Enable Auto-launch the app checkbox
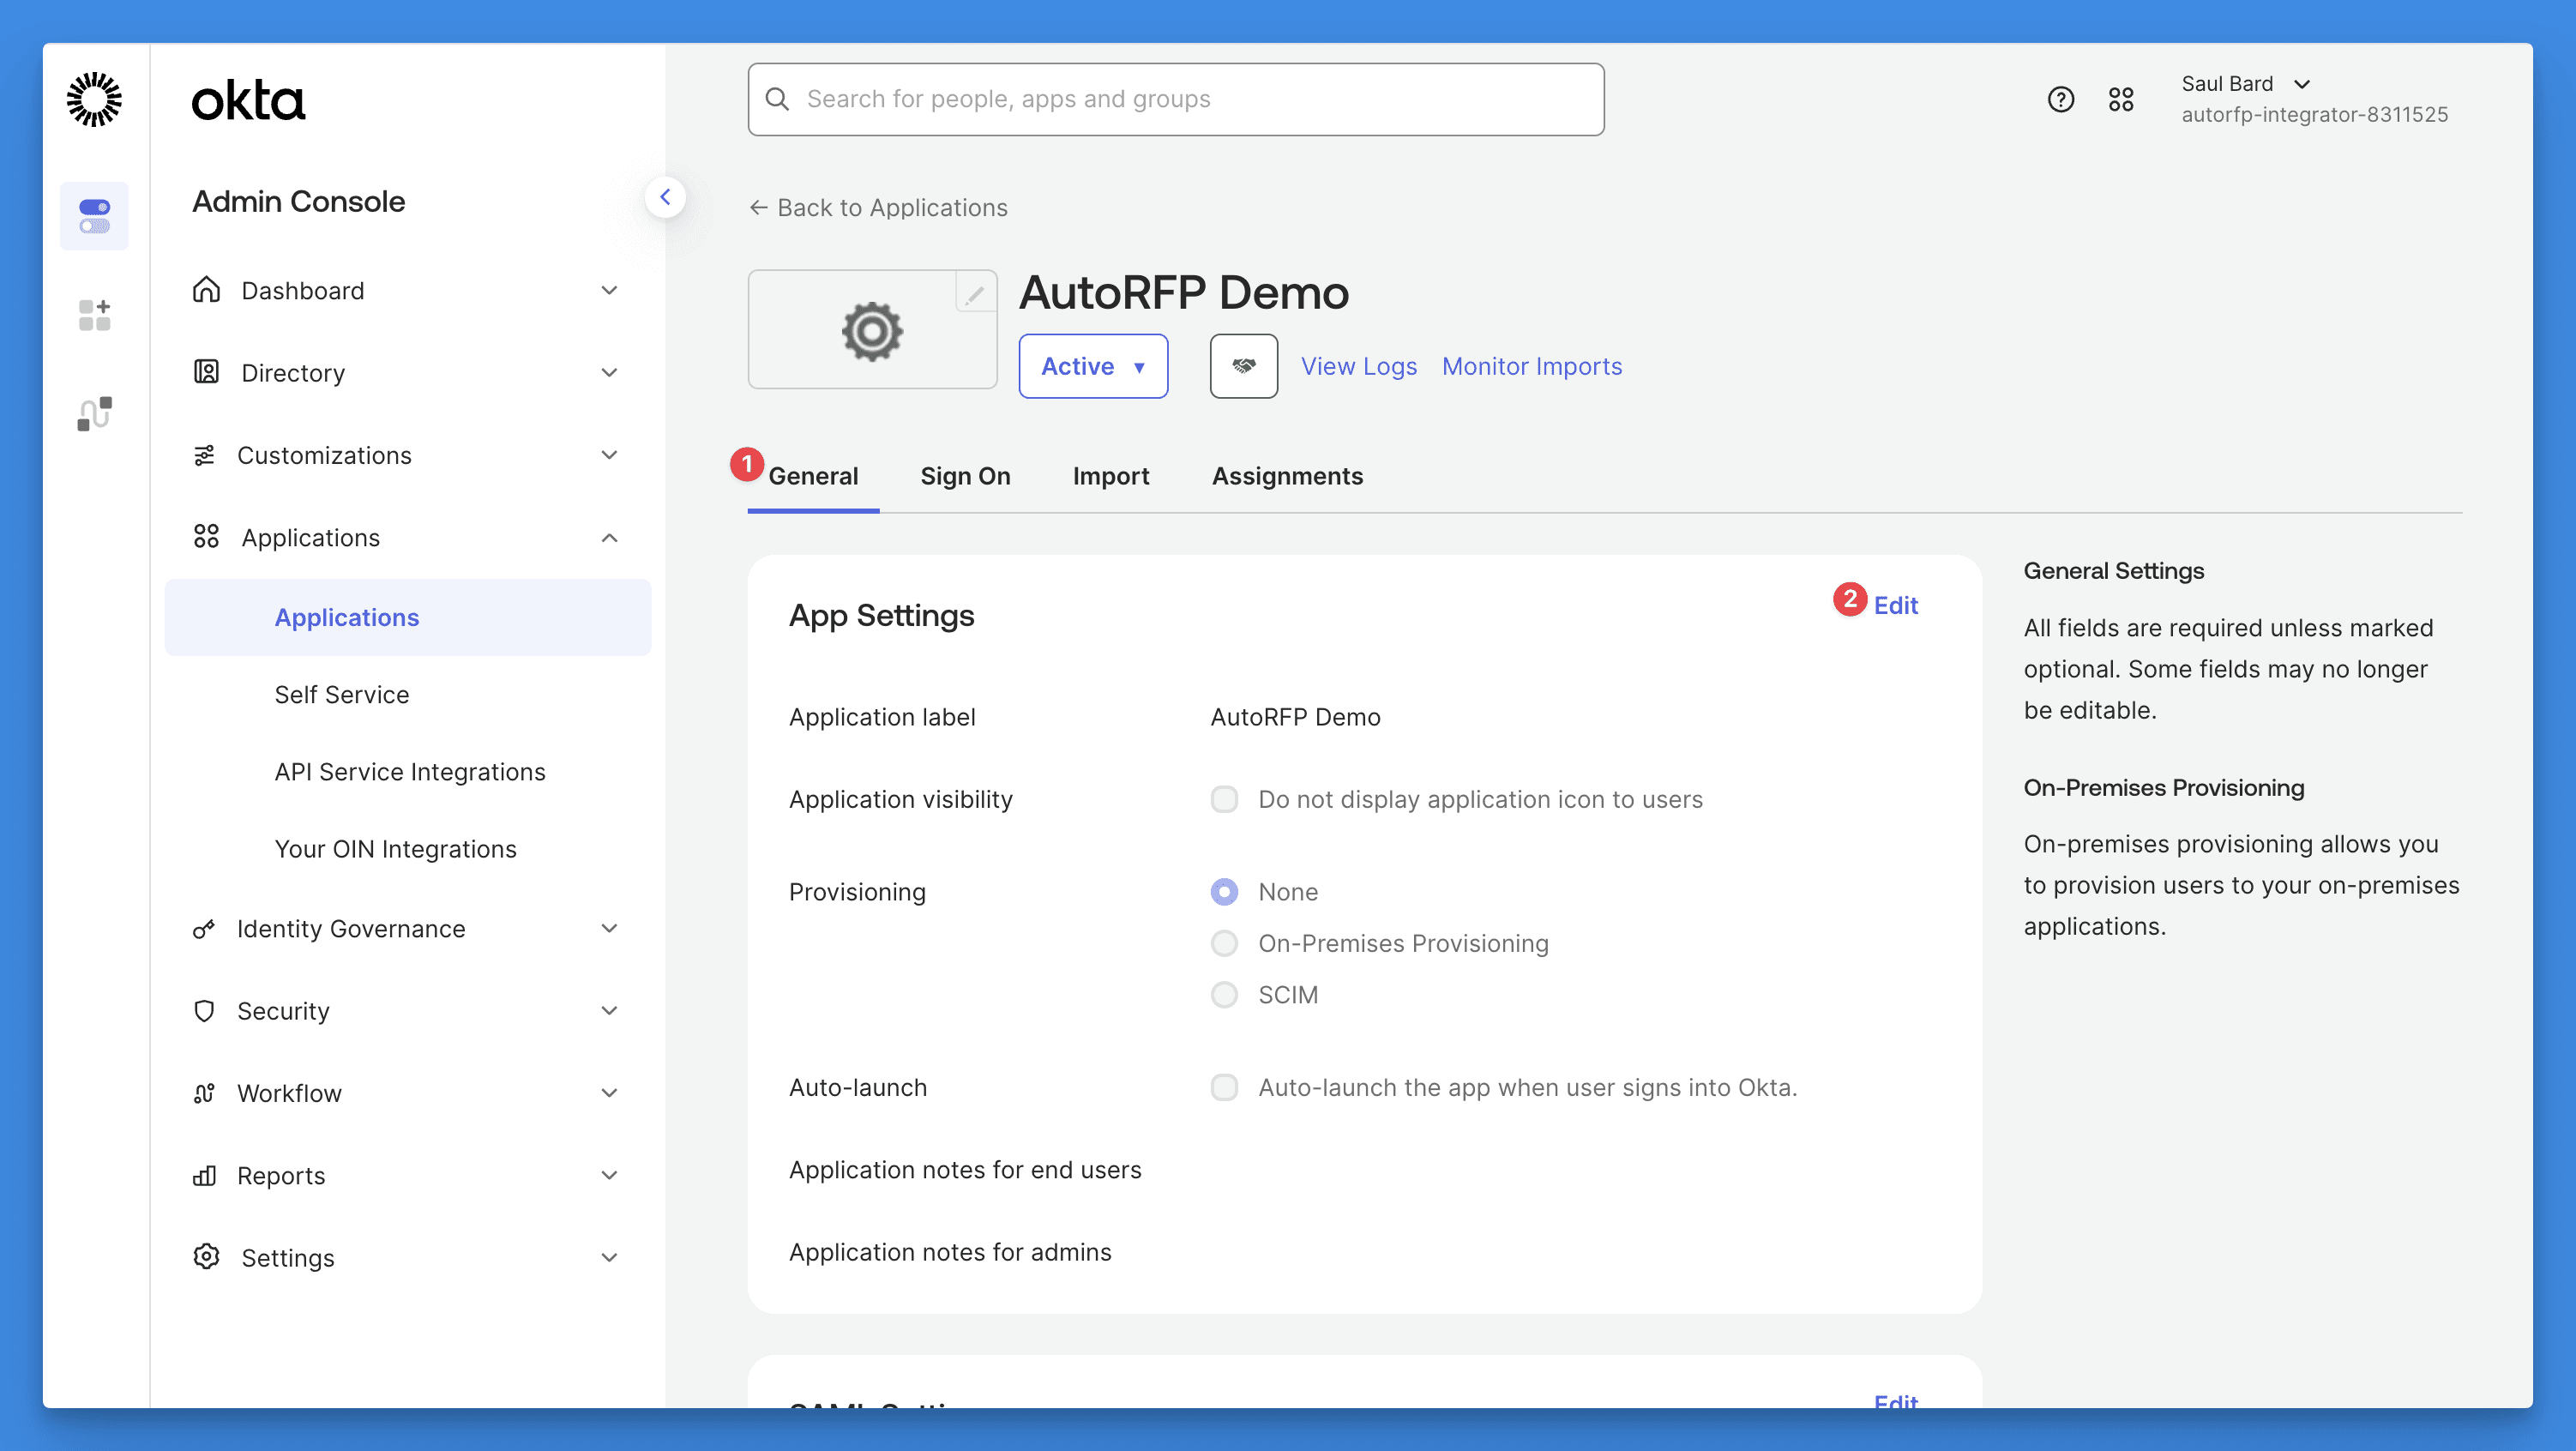Screen dimensions: 2576x1451 (1224, 1087)
